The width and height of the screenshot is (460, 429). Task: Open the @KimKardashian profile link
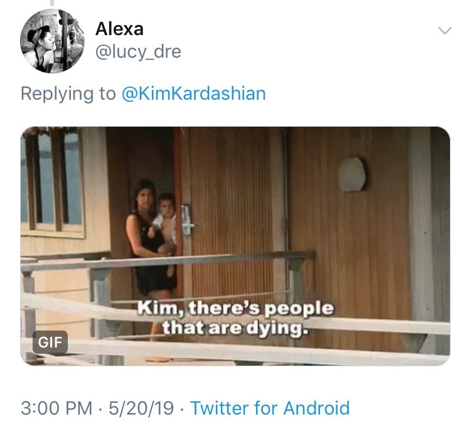point(193,93)
